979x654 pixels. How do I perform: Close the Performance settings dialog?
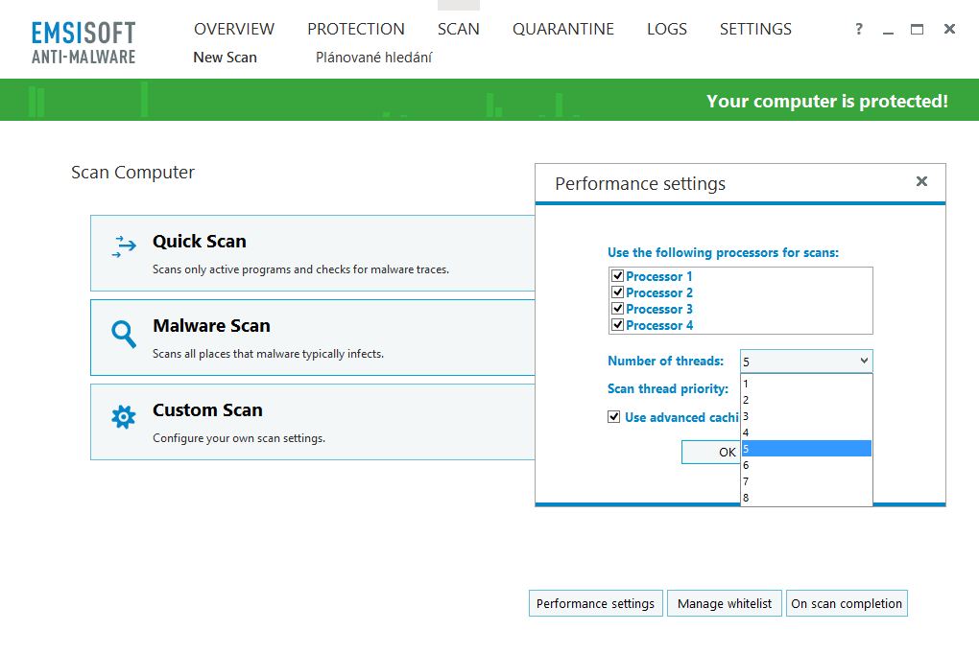(921, 181)
